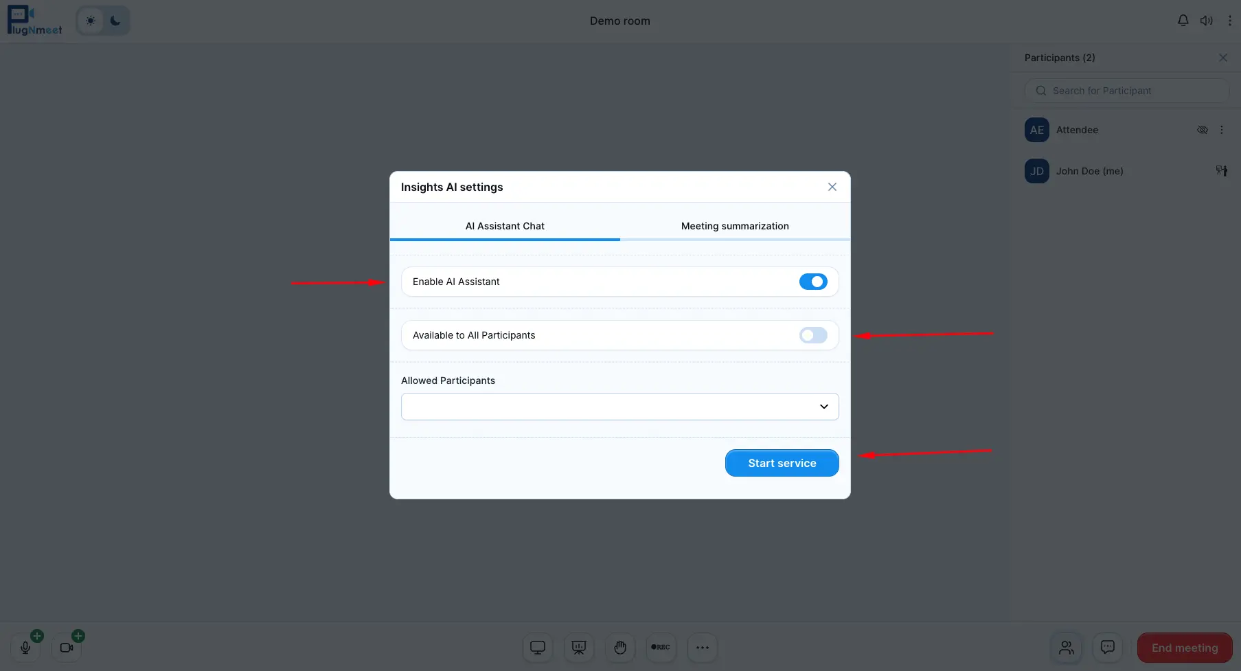
Task: Raise hand using the hand icon
Action: 620,648
